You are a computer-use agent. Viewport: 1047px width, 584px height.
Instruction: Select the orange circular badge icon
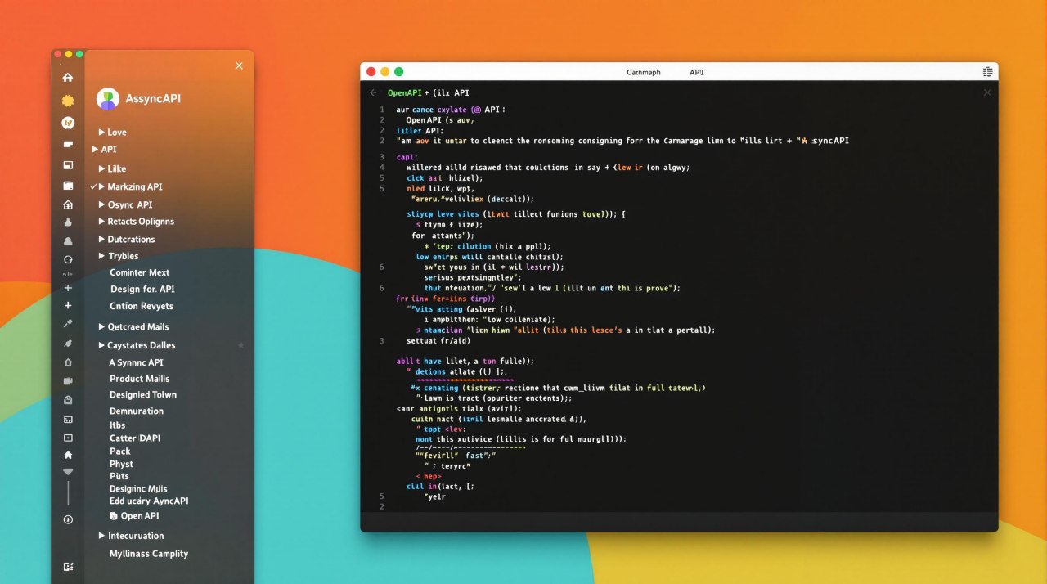[68, 123]
